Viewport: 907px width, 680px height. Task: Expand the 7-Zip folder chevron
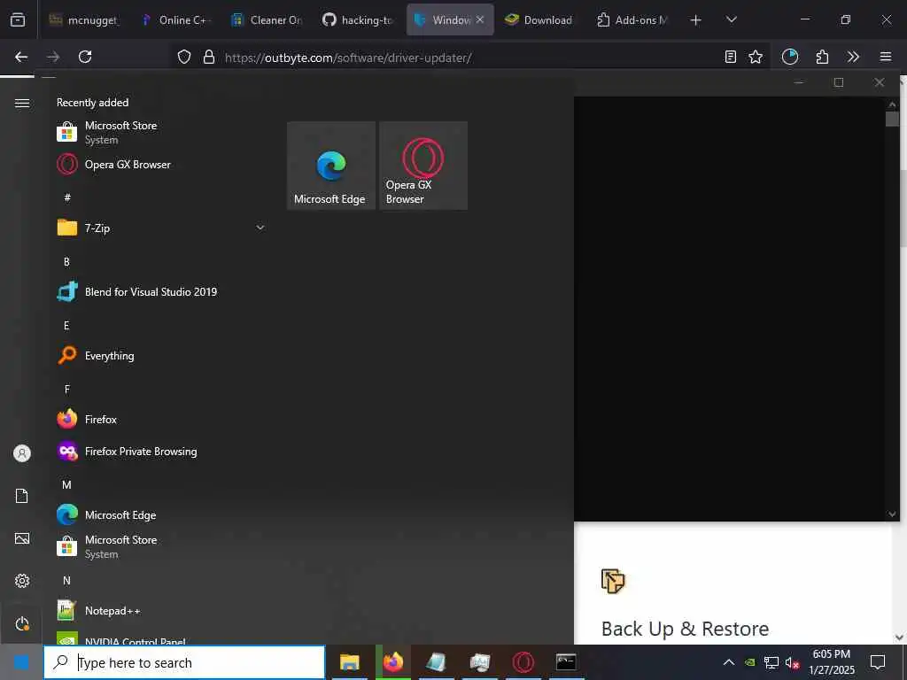[x=260, y=228]
